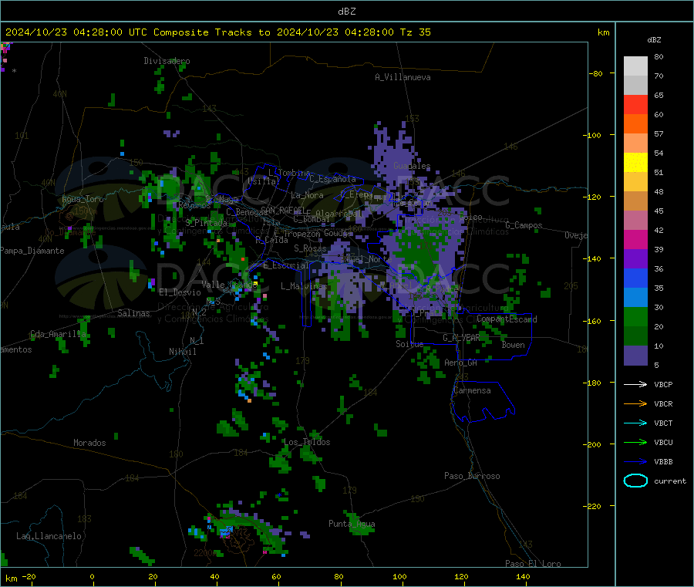This screenshot has height=587, width=694.
Task: Select the purple 5 dBZ color swatch
Action: [x=635, y=356]
